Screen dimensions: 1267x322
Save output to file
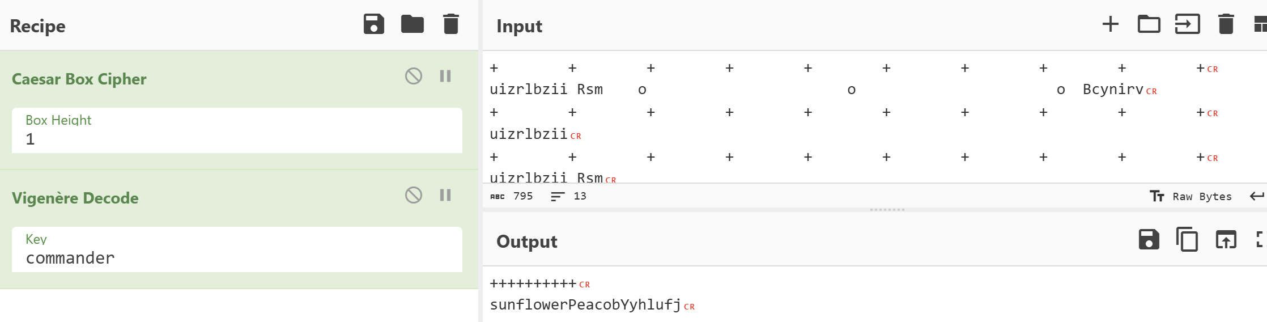coord(1149,240)
